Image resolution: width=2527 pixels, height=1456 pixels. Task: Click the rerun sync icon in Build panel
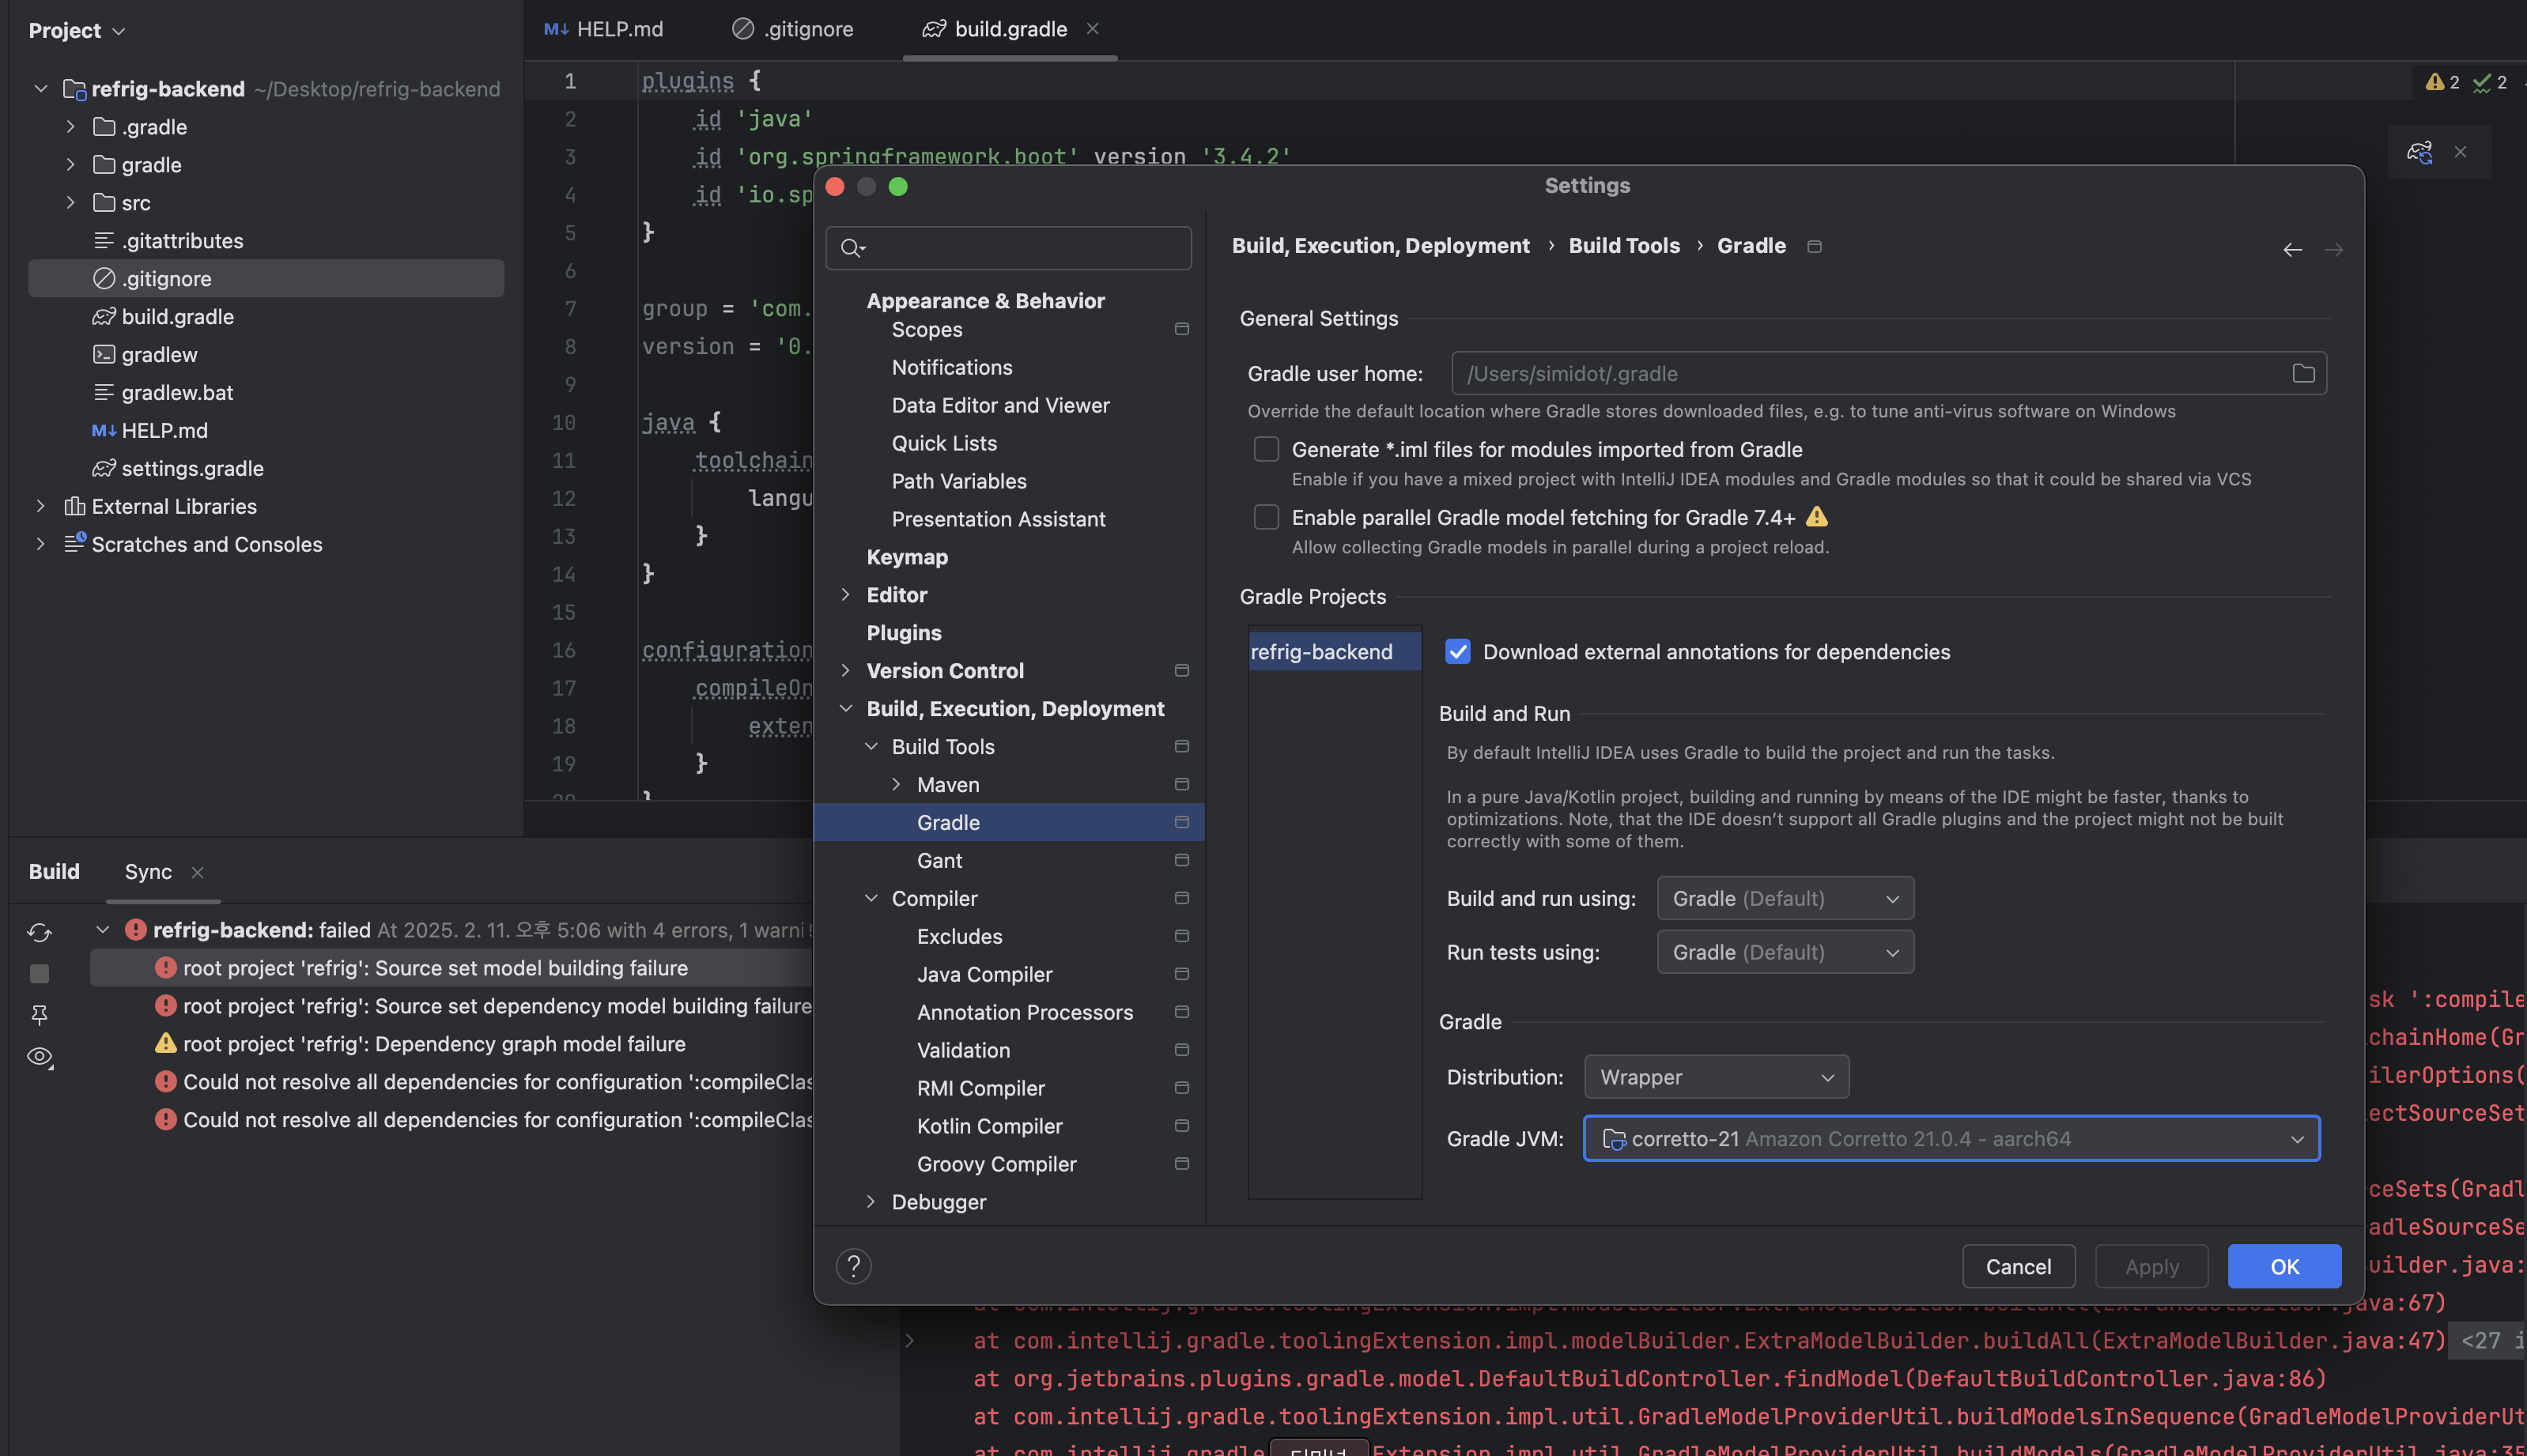point(40,932)
